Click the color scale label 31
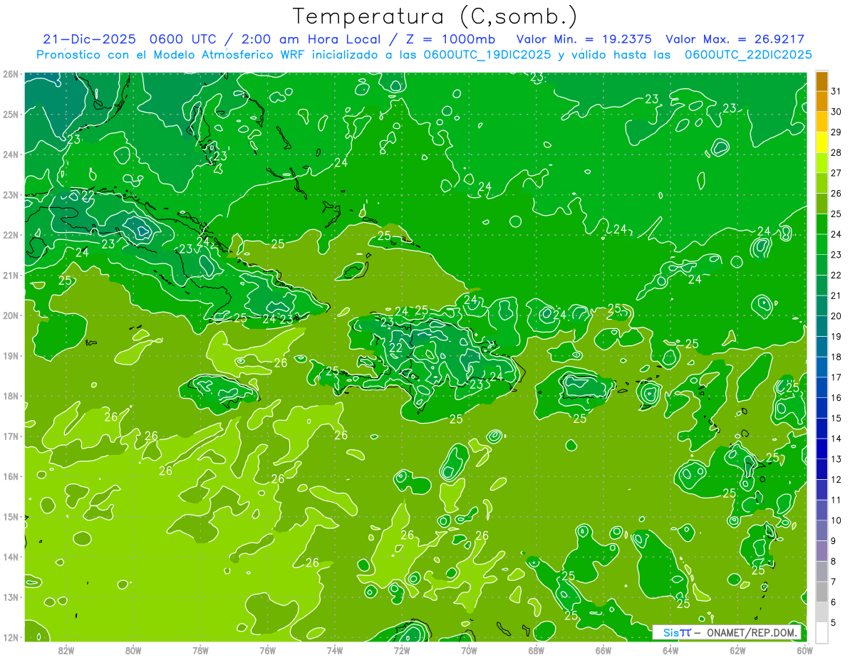855x660 pixels. [x=836, y=91]
